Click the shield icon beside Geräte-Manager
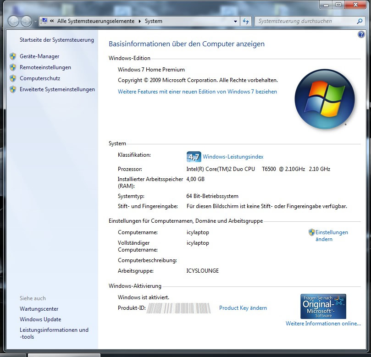The image size is (371, 357). coord(13,56)
